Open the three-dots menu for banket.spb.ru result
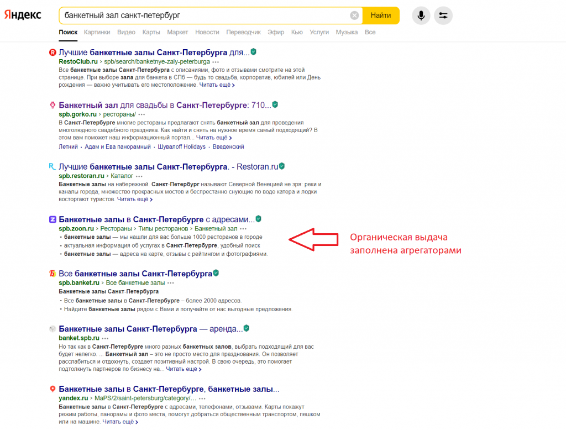 pos(105,338)
